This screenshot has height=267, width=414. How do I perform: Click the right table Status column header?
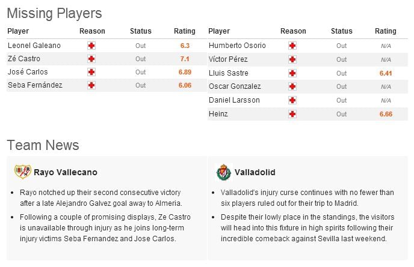[342, 31]
